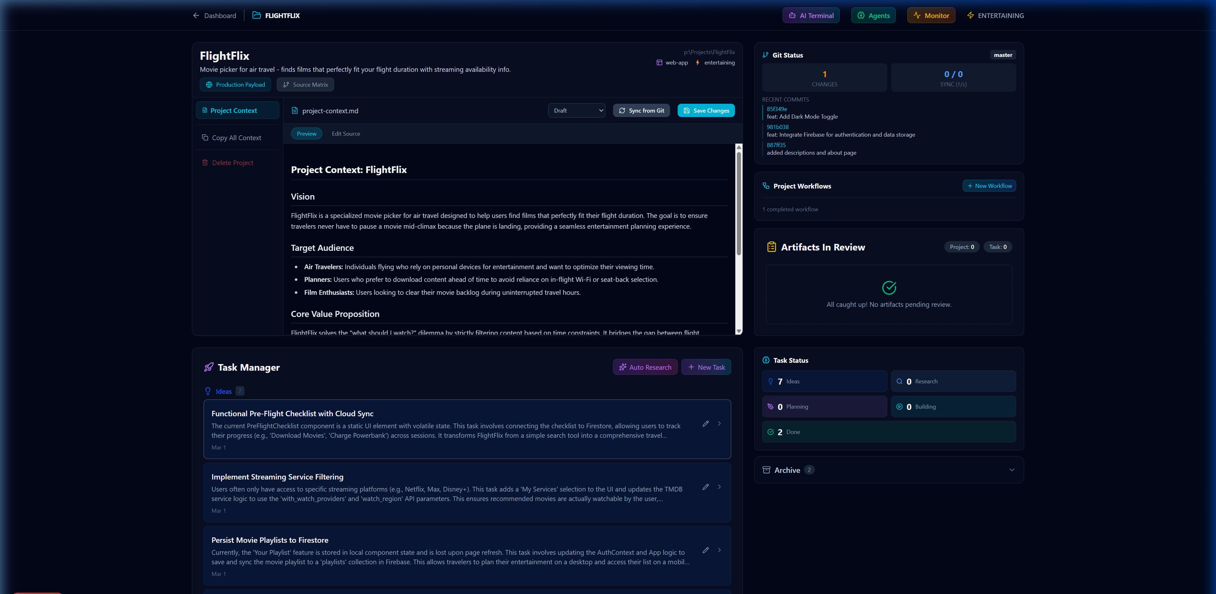Open commit 85f349e
Viewport: 1216px width, 594px height.
[x=776, y=109]
